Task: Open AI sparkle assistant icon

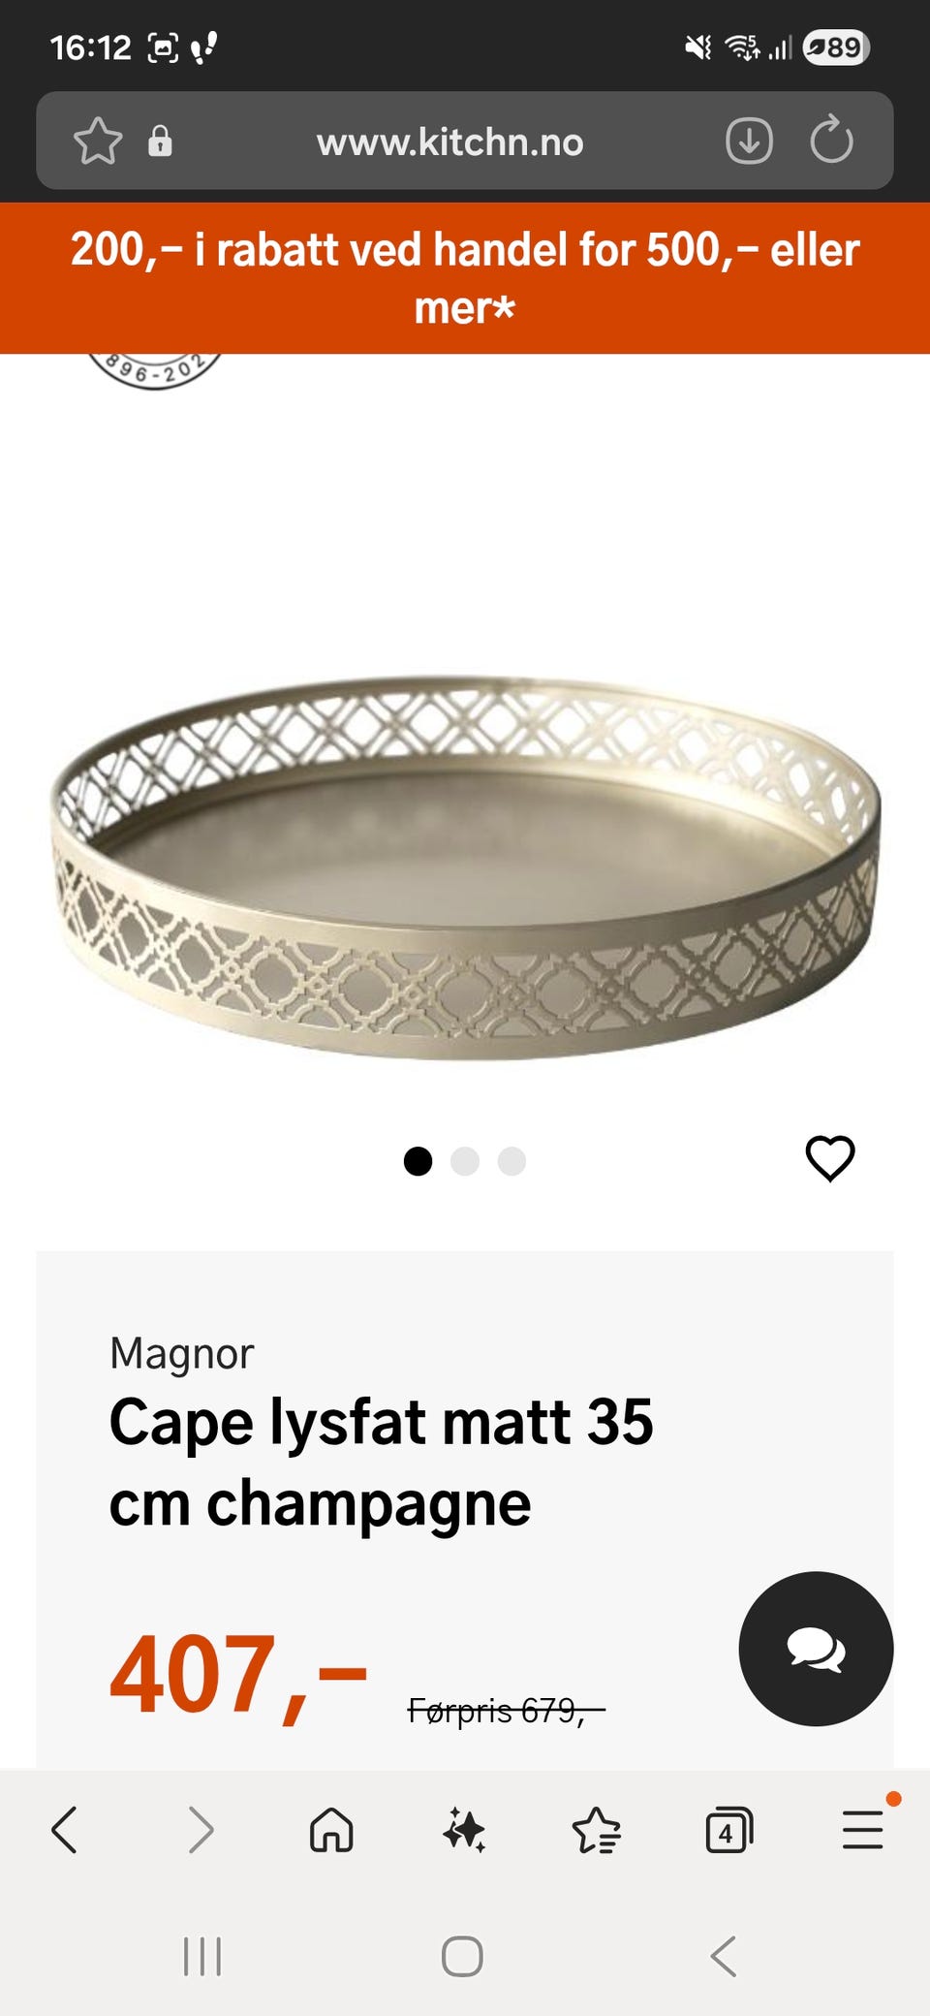Action: coord(464,1830)
